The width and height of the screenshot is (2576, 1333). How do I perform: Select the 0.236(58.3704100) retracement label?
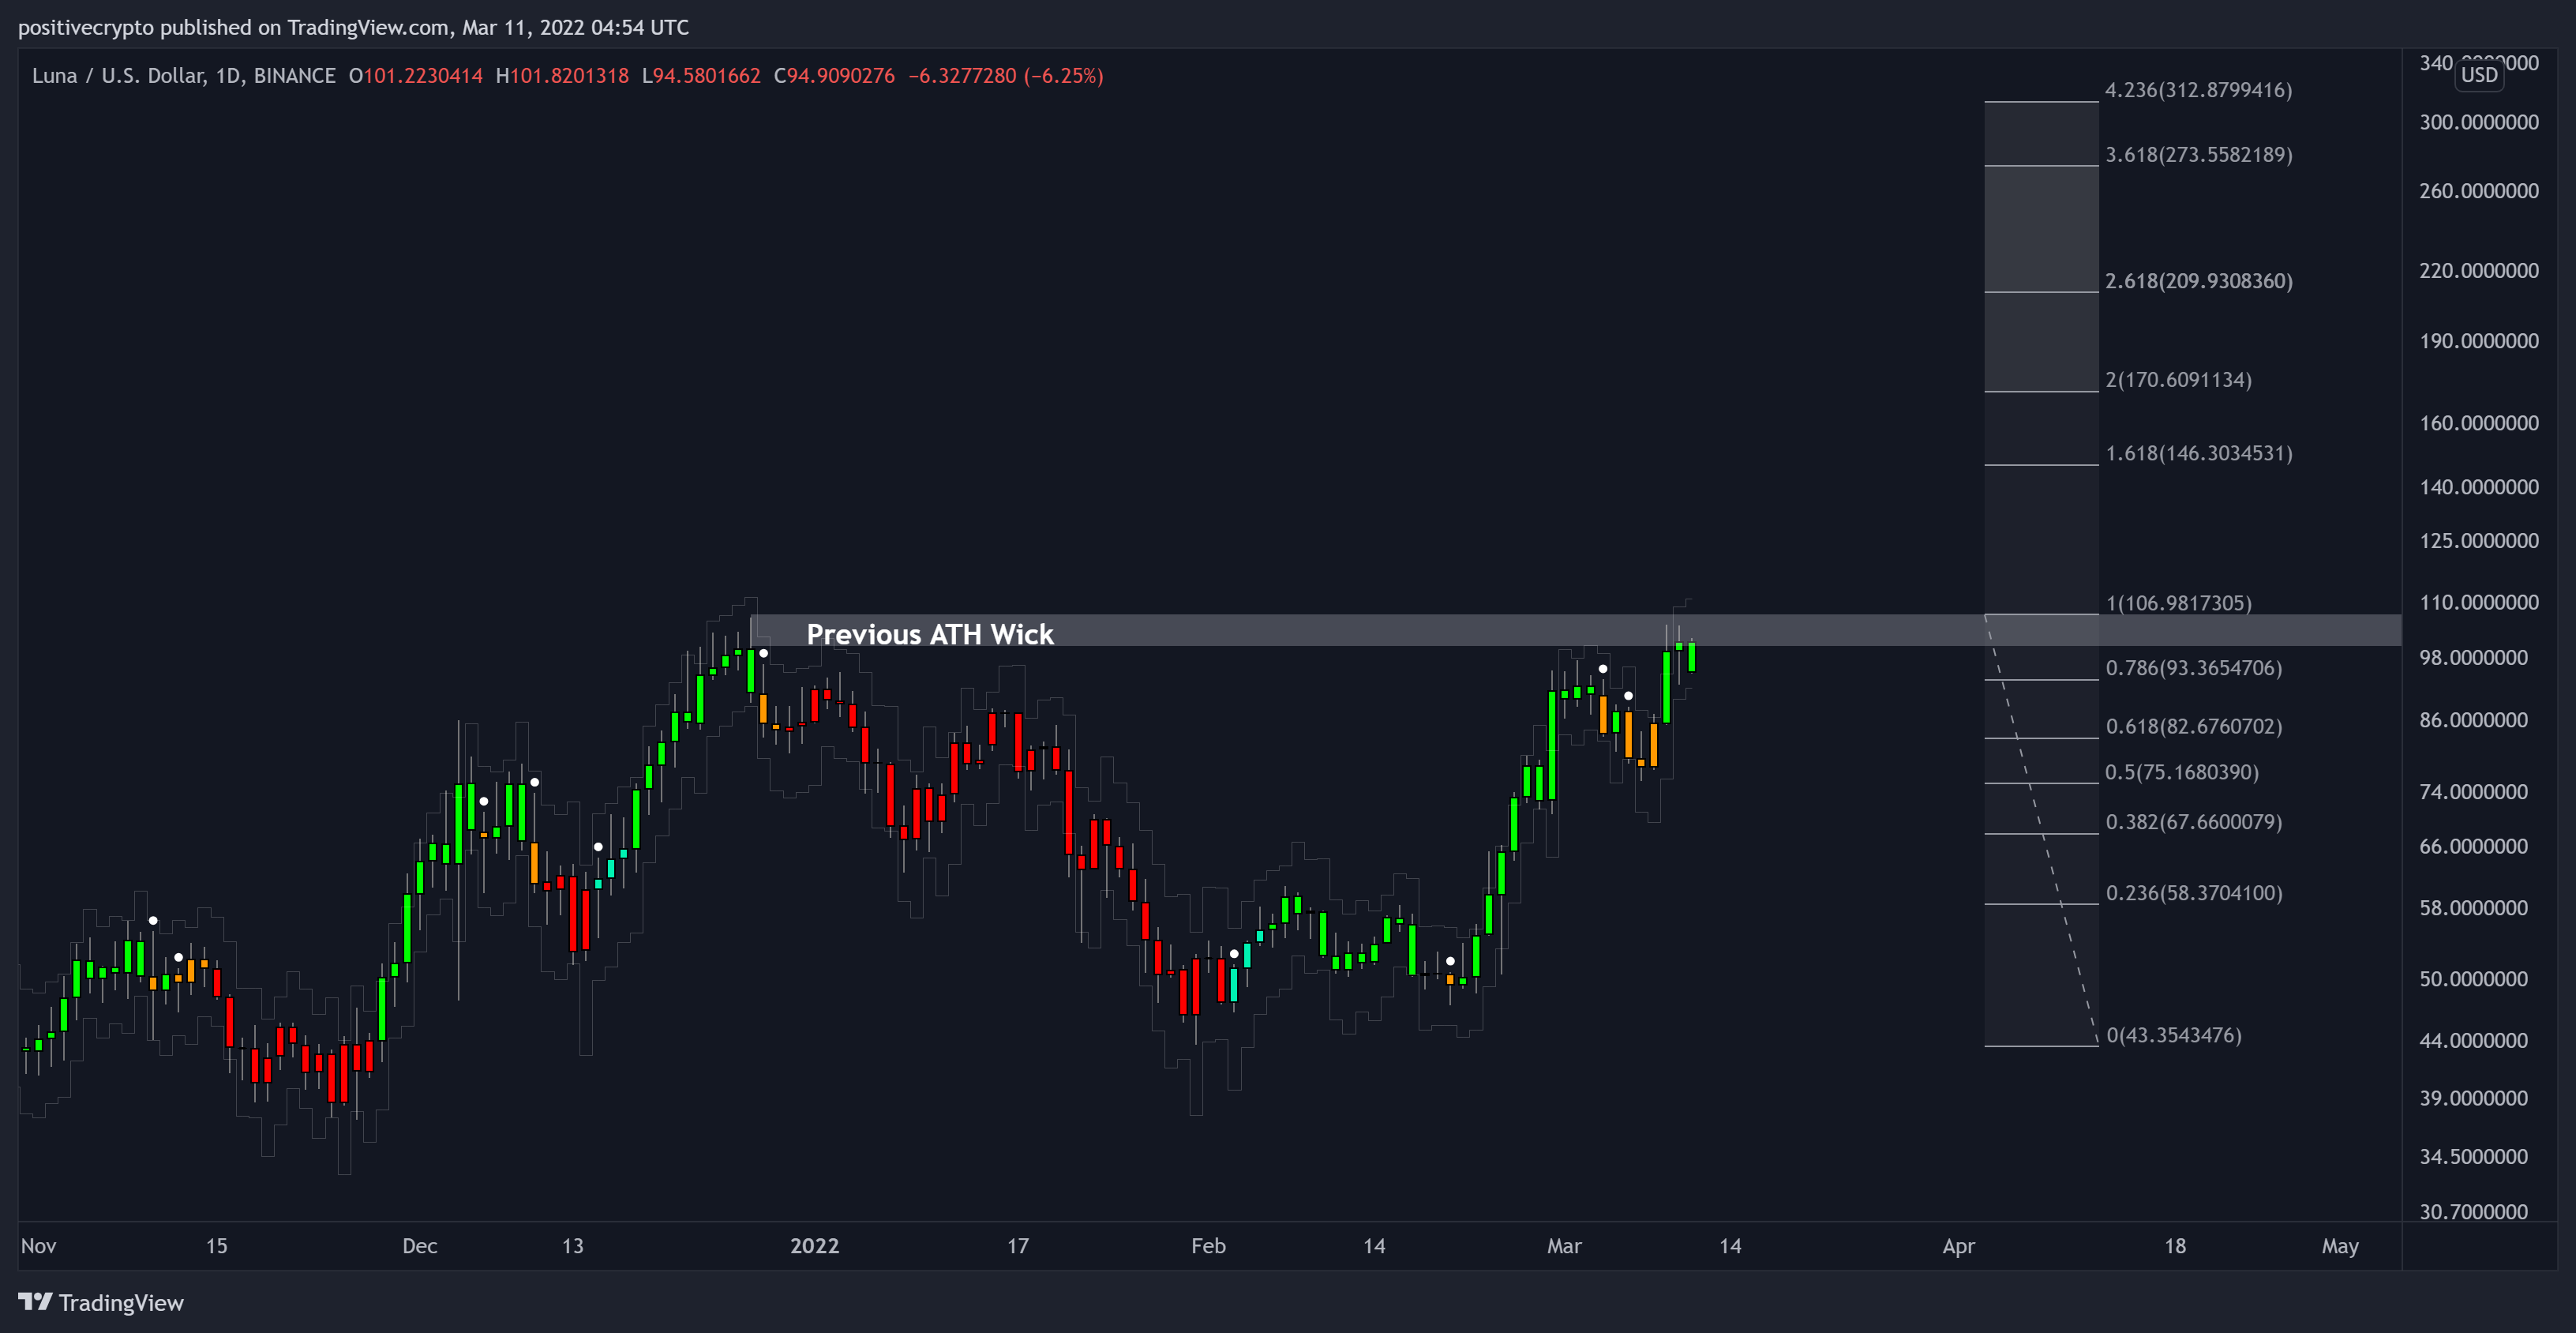pos(2193,893)
